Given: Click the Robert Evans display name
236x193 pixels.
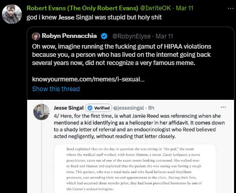Looking at the screenshot, I should 82,8.
